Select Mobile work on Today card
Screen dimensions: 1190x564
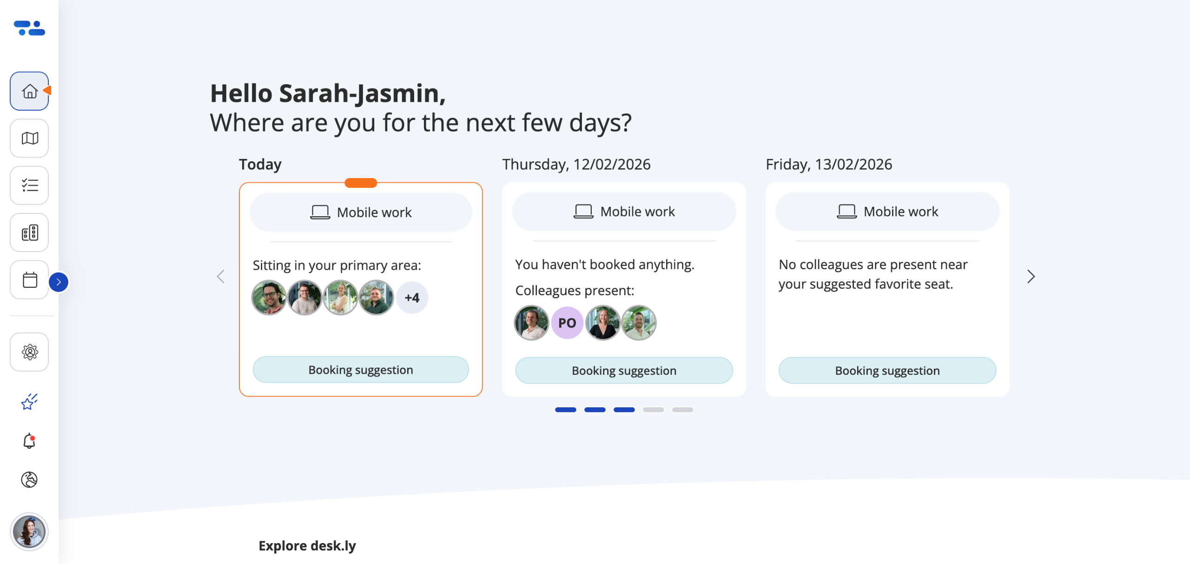pos(361,212)
